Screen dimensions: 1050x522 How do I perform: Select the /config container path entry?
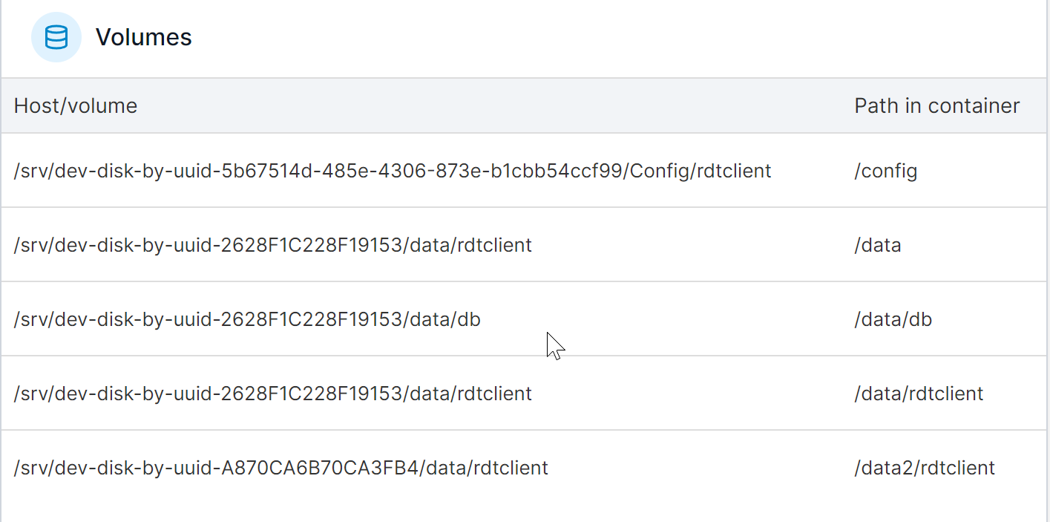pos(885,170)
